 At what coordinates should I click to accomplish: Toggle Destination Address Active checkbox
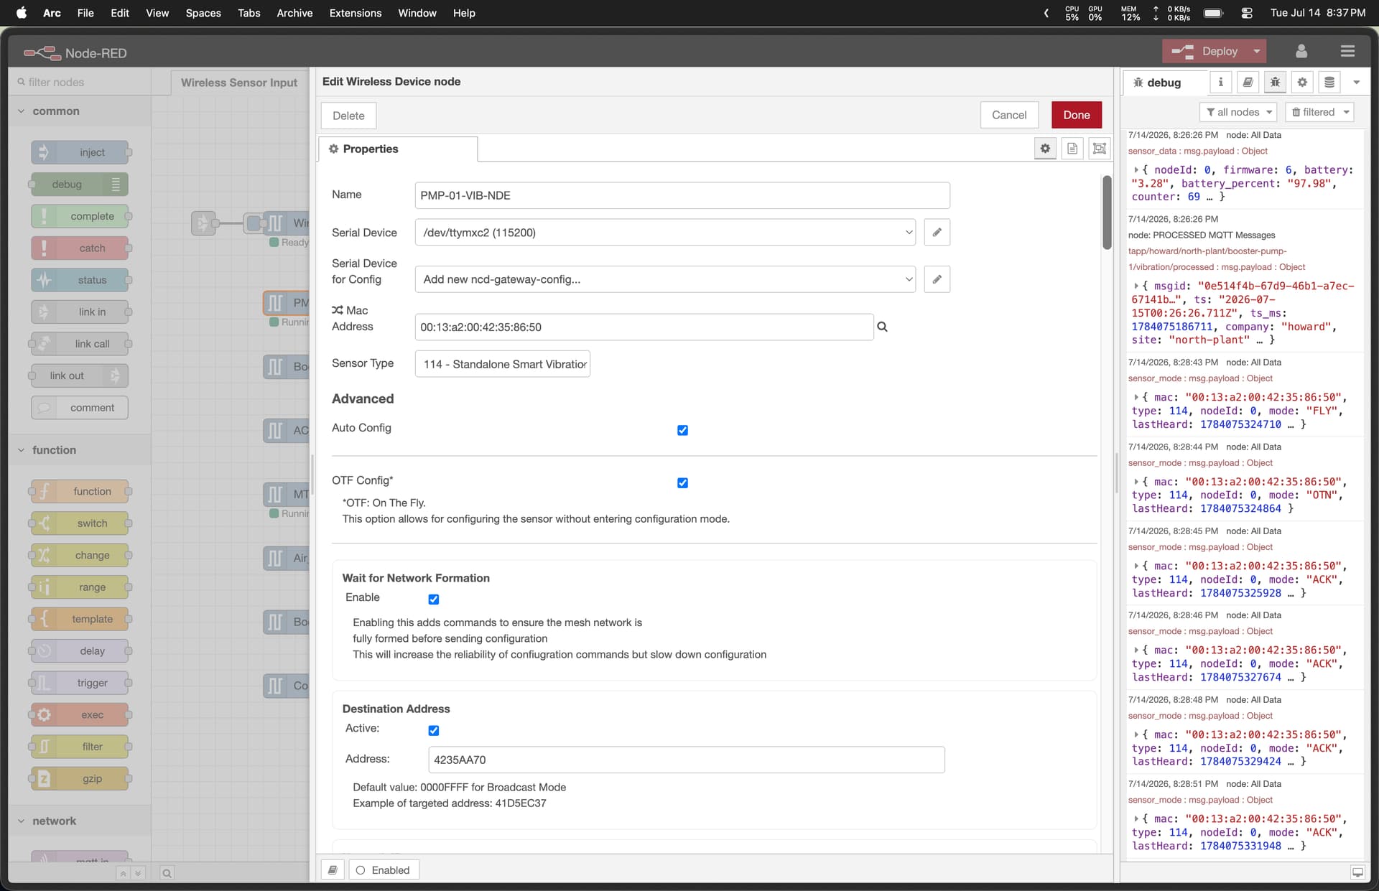(434, 730)
